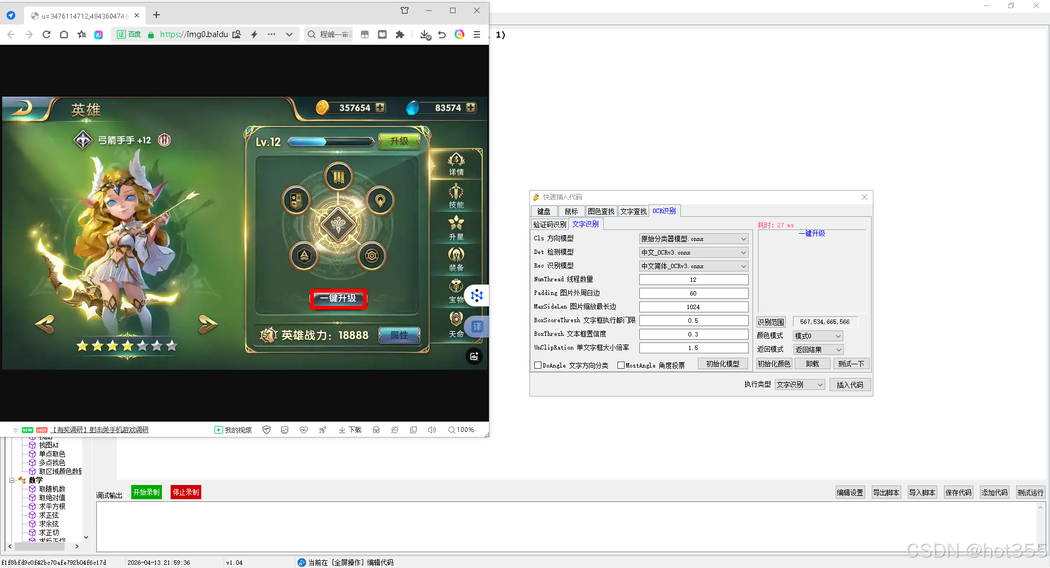
Task: Open the 返回模式 dropdown
Action: tap(818, 350)
